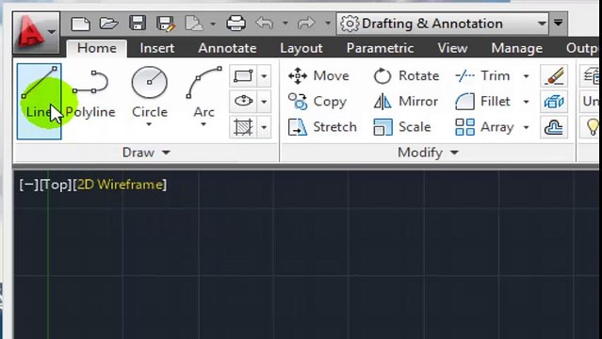The height and width of the screenshot is (339, 602).
Task: Save the drawing with the Save icon
Action: pyautogui.click(x=137, y=24)
